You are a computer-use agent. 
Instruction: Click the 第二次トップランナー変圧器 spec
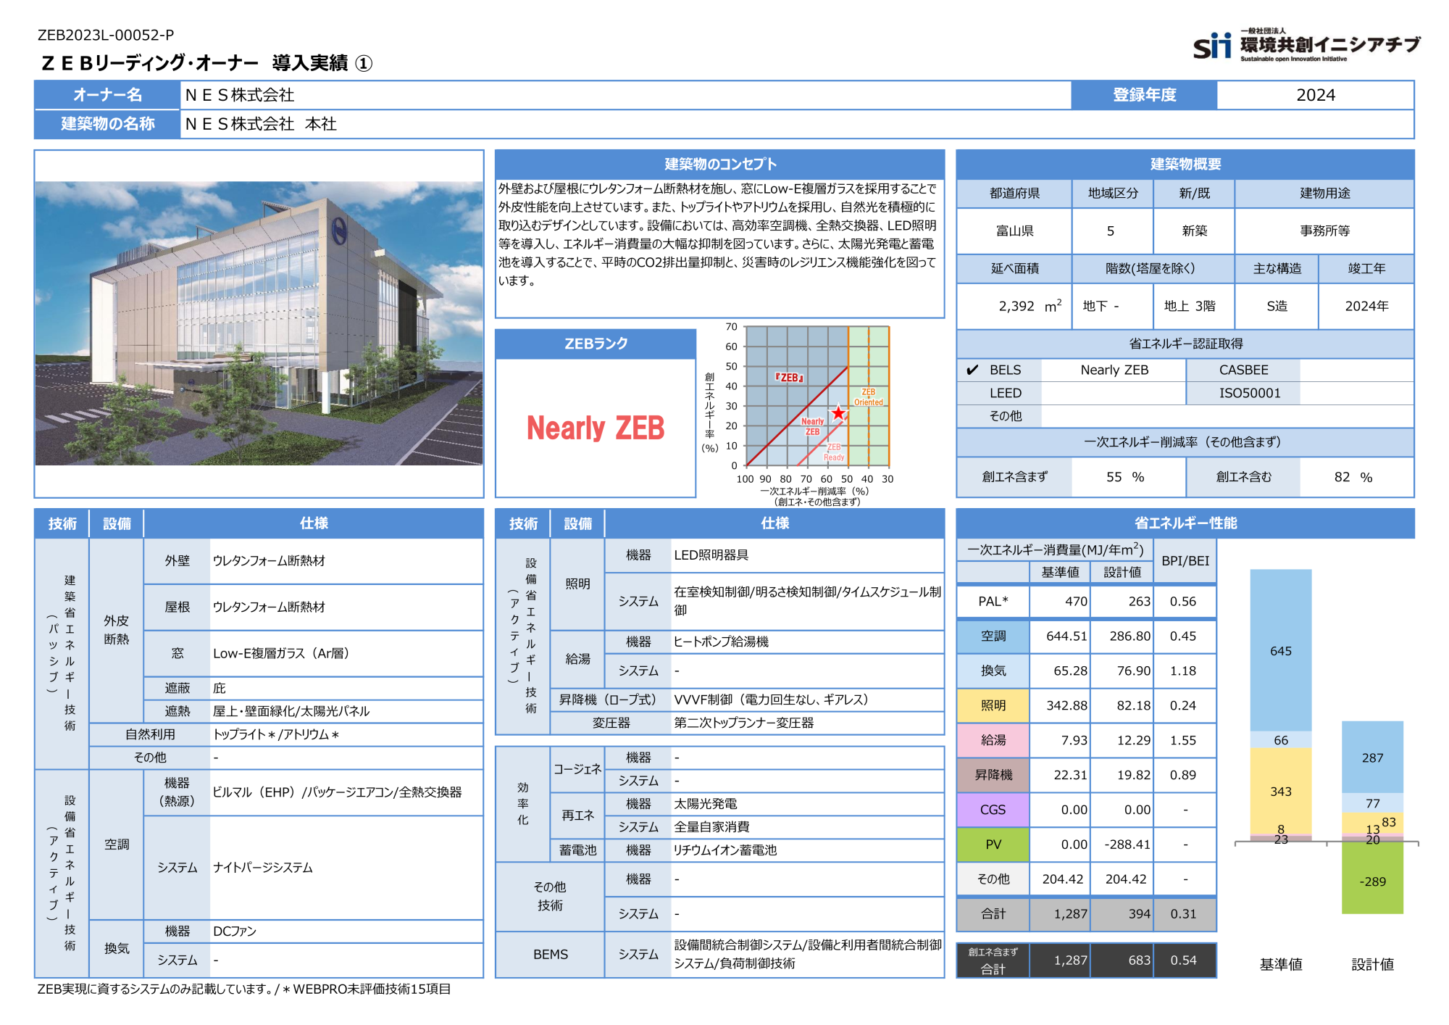[743, 723]
